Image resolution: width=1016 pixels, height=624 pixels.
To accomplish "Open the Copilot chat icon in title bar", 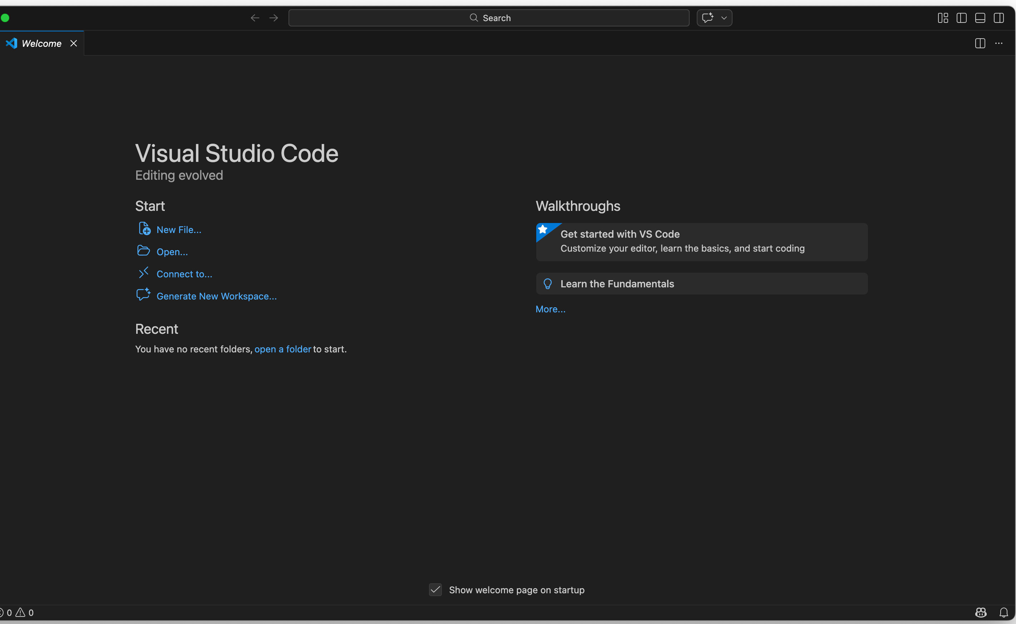I will tap(707, 18).
